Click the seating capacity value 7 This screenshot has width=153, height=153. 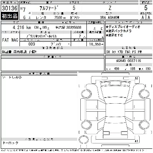[80, 36]
